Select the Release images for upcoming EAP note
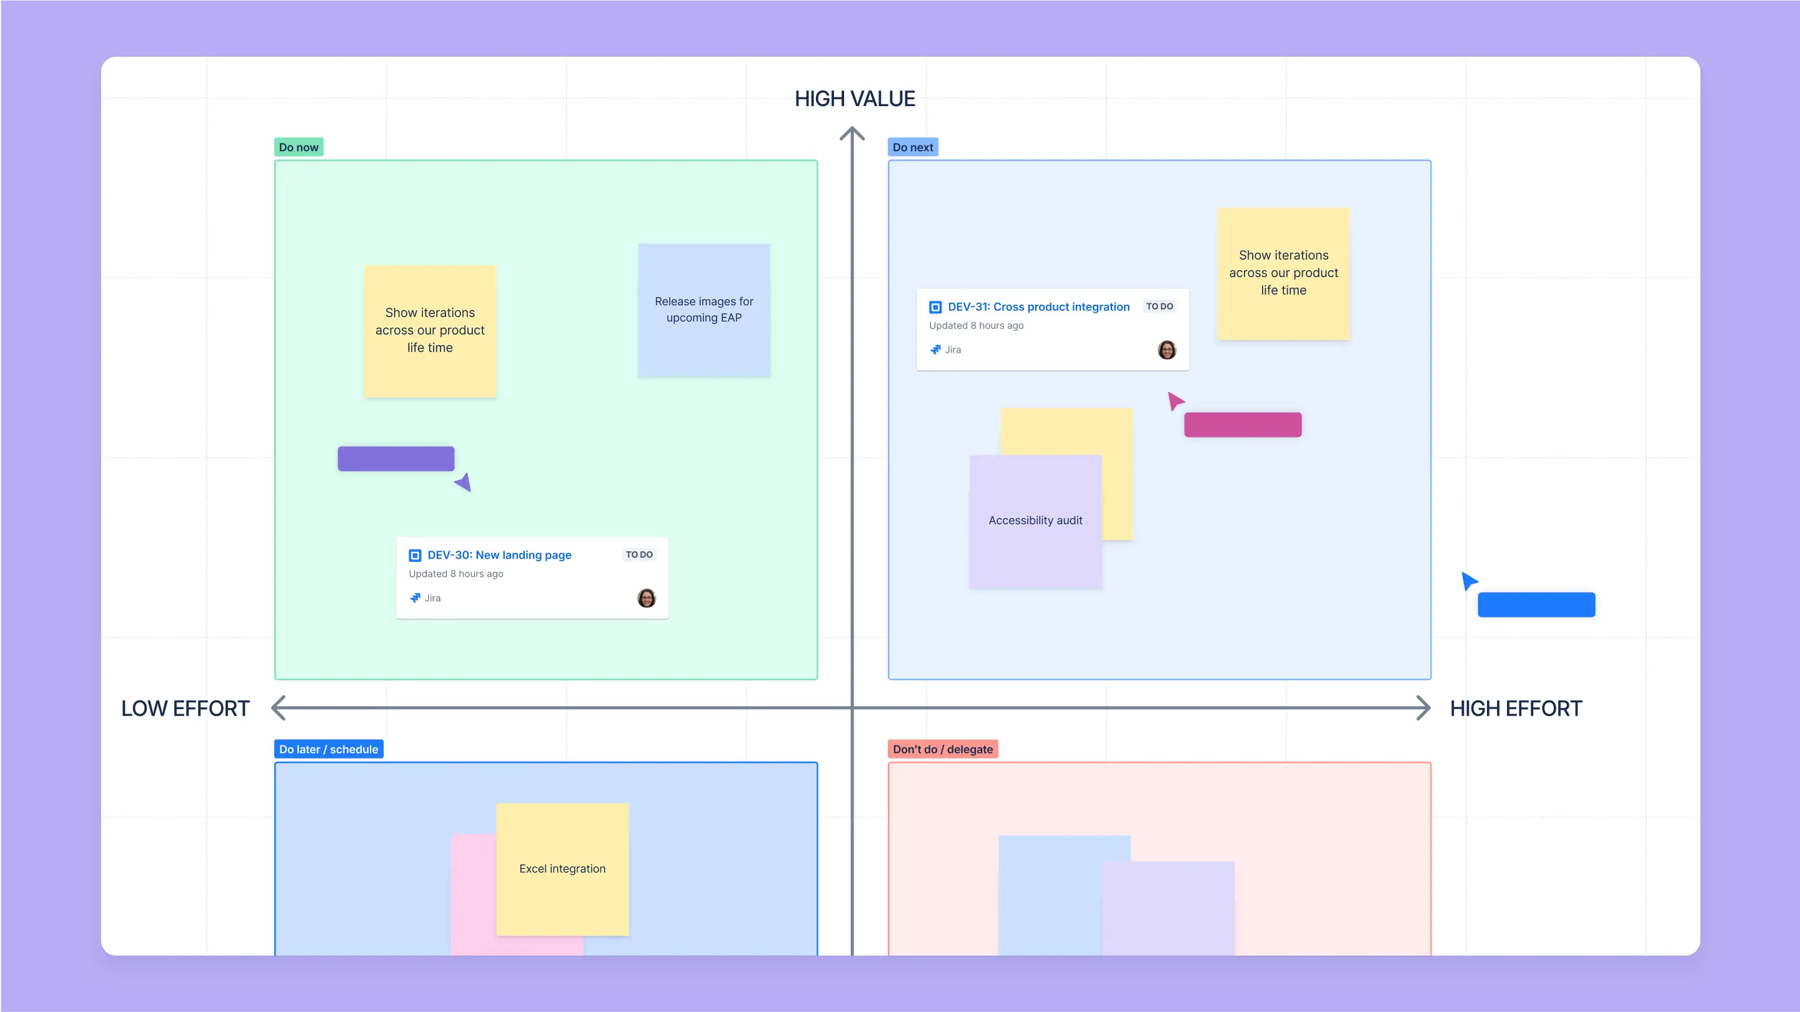This screenshot has height=1012, width=1800. (704, 310)
